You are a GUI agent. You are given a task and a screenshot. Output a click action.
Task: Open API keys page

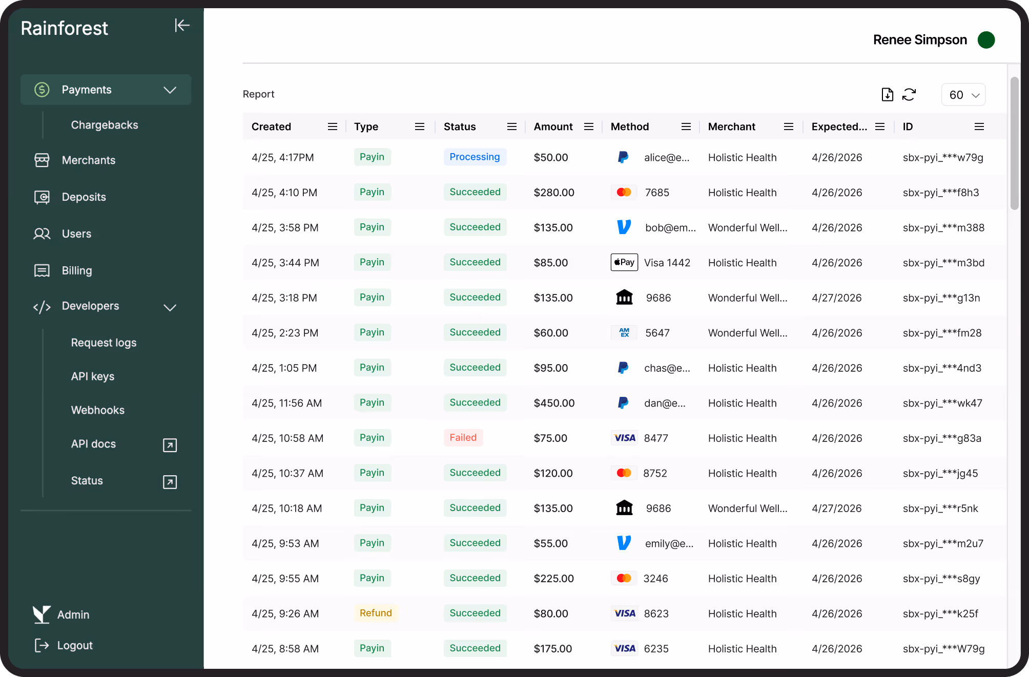click(93, 376)
